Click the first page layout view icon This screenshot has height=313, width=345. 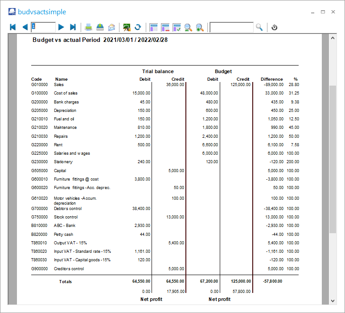point(154,27)
